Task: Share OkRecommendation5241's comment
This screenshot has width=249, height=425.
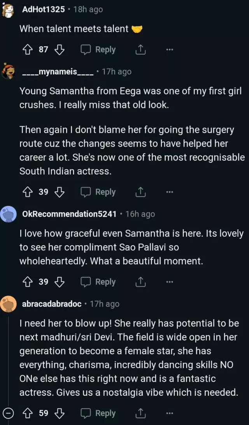Action: tap(140, 282)
